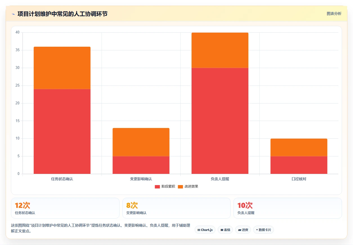Image resolution: width=353 pixels, height=245 pixels.
Task: Toggle the 改进效果 legend orange swatch
Action: click(x=180, y=186)
